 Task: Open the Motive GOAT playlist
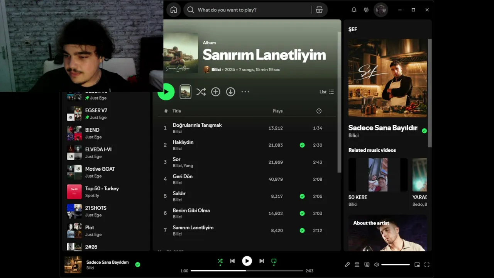coord(106,172)
